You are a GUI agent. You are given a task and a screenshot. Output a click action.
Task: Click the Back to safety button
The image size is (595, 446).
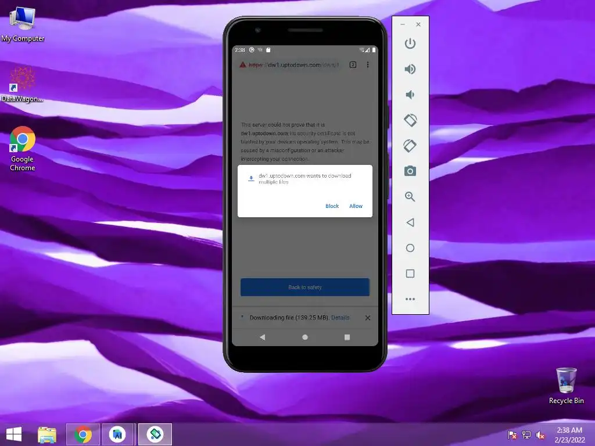304,287
